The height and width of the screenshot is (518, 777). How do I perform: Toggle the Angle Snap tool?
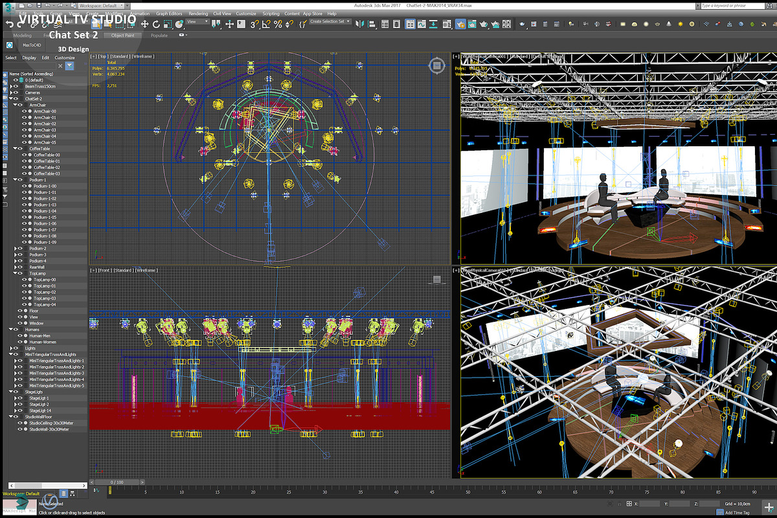[x=265, y=24]
